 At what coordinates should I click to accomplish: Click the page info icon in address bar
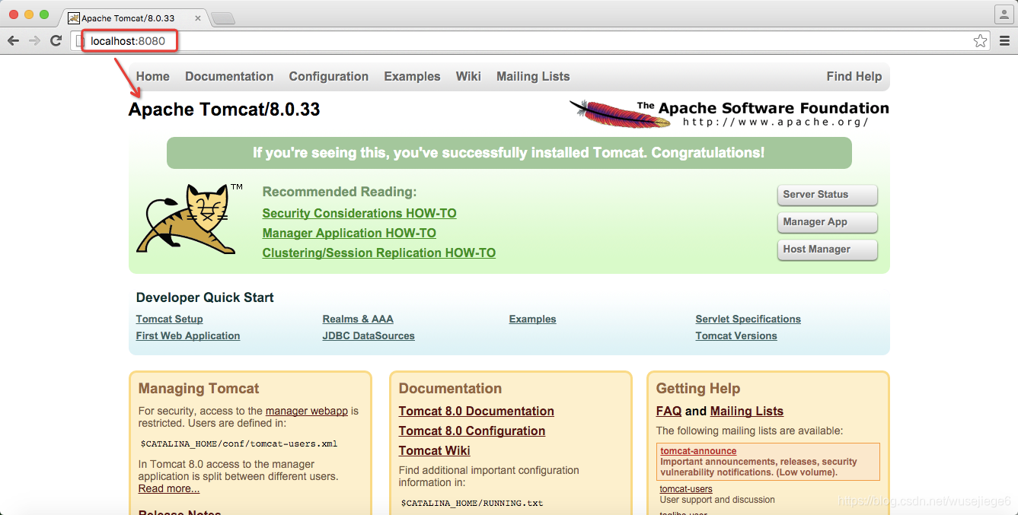tap(80, 41)
